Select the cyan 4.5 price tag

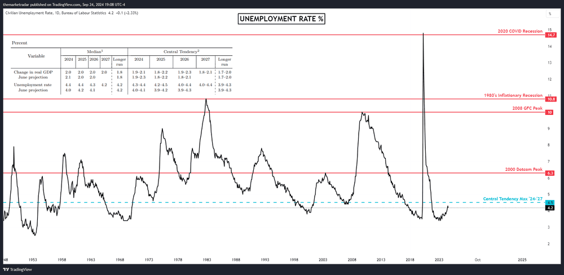click(550, 202)
